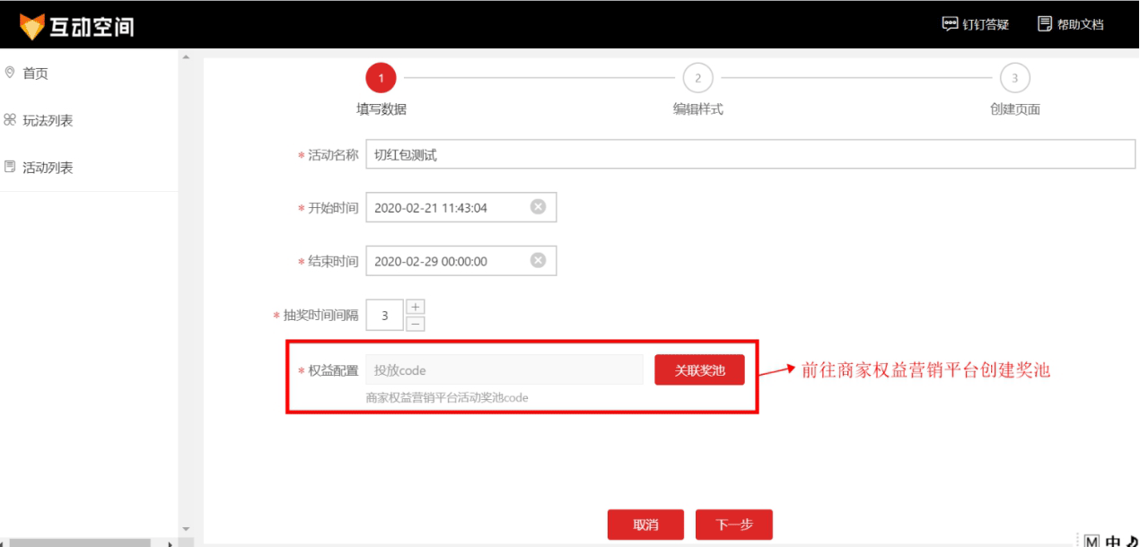
Task: Open 钉钉答疑 chat support
Action: [976, 24]
